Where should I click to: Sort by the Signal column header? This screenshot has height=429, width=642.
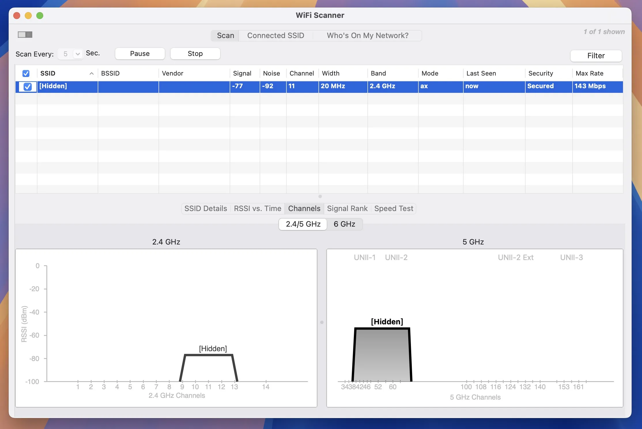point(245,74)
